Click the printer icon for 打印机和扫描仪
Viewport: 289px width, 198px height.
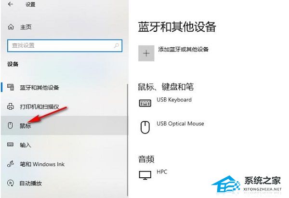[10, 106]
